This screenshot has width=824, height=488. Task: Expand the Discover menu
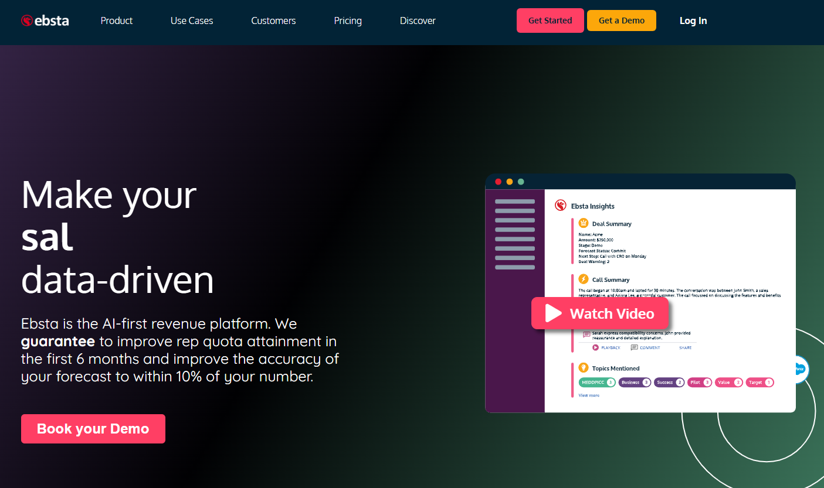tap(418, 21)
